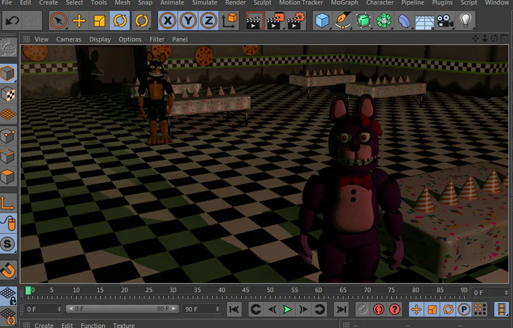This screenshot has width=513, height=328.
Task: Add a Cube primitive object
Action: [322, 20]
